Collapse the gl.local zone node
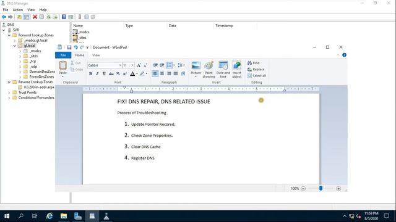The width and height of the screenshot is (396, 222). (15, 46)
